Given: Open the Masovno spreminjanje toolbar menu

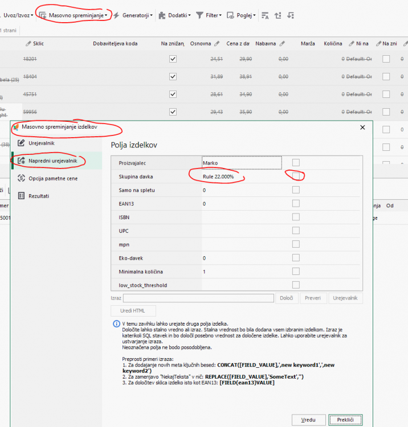Looking at the screenshot, I should tap(74, 15).
